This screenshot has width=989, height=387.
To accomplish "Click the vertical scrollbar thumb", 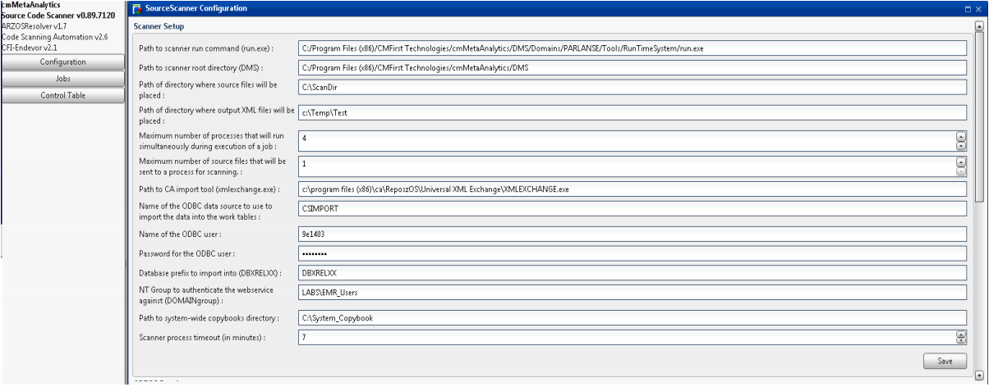I will pos(978,116).
